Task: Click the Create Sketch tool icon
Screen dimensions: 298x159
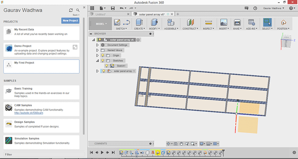Action: coord(117,22)
